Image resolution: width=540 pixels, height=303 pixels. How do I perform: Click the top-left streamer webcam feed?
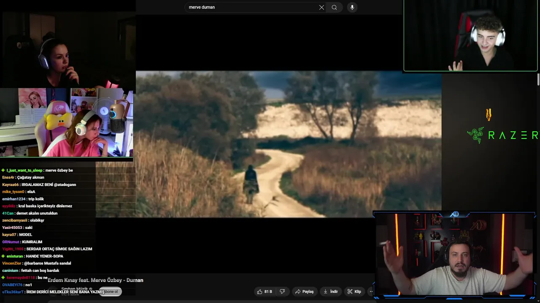68,49
